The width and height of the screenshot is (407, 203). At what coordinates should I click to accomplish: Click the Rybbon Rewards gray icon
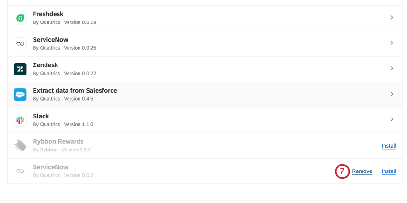20,146
